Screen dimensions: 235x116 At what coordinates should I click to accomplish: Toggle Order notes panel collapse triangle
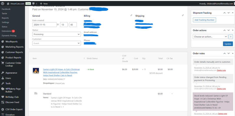(x=233, y=53)
